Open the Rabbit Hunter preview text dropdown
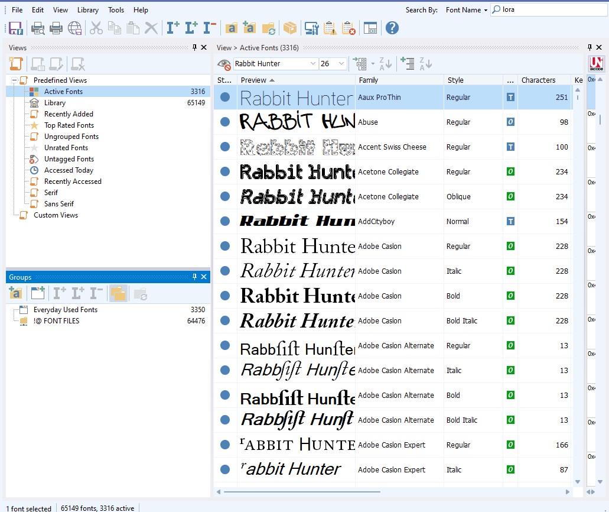Viewport: 609px width, 512px height. point(312,64)
